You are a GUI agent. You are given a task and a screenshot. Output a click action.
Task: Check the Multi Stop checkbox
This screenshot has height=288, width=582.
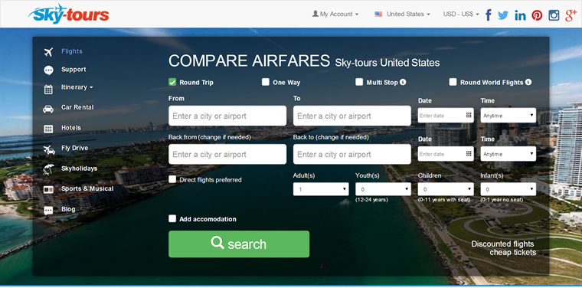pyautogui.click(x=359, y=82)
